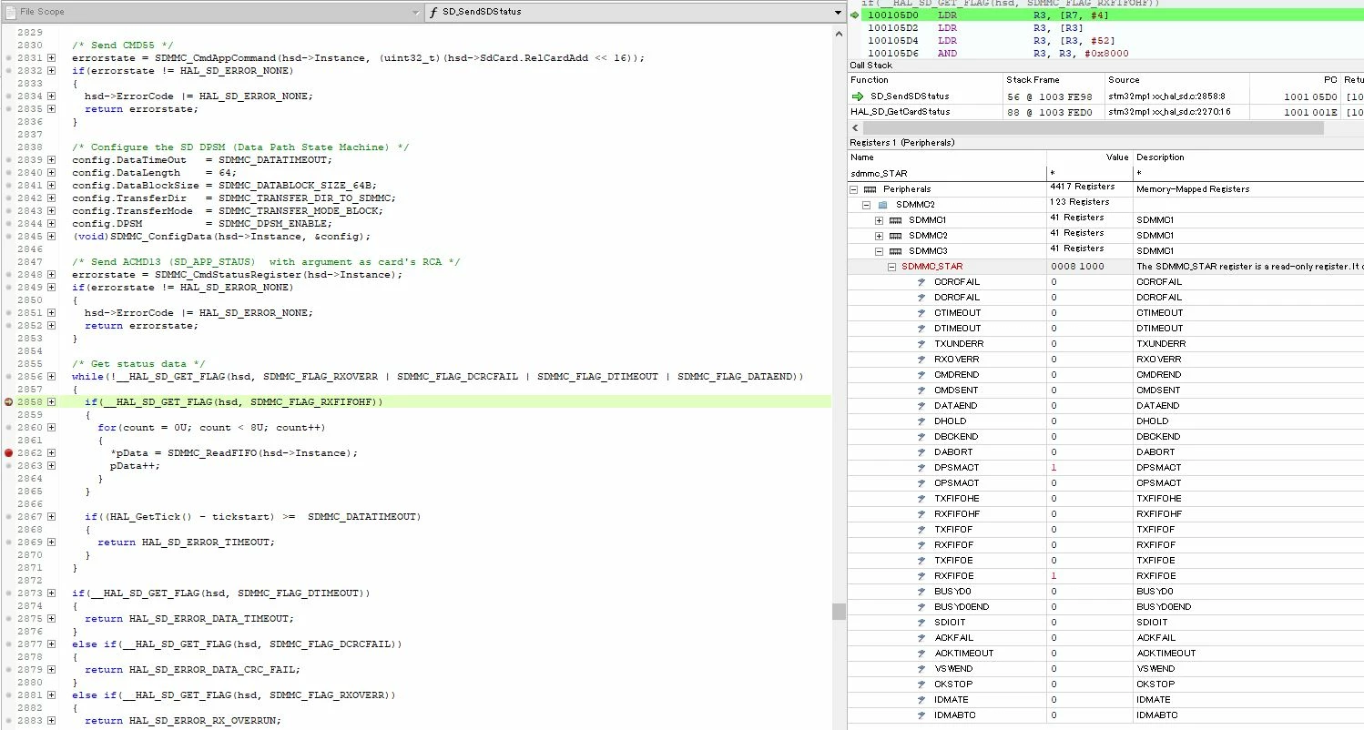Image resolution: width=1364 pixels, height=730 pixels.
Task: Click the RXOVERR bit-field icon
Action: [922, 360]
